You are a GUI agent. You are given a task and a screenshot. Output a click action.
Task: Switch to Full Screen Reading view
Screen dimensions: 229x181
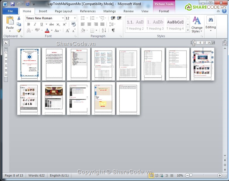pyautogui.click(x=156, y=175)
